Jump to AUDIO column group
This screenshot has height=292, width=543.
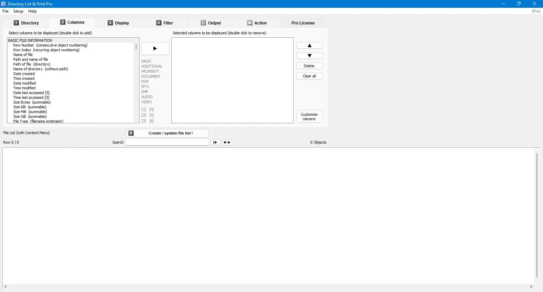[147, 97]
